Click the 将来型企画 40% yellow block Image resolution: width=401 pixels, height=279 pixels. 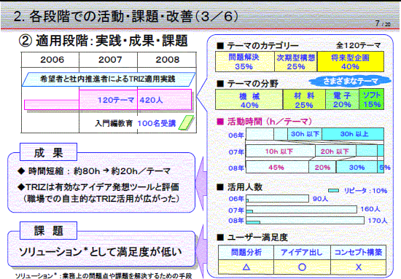pyautogui.click(x=351, y=62)
